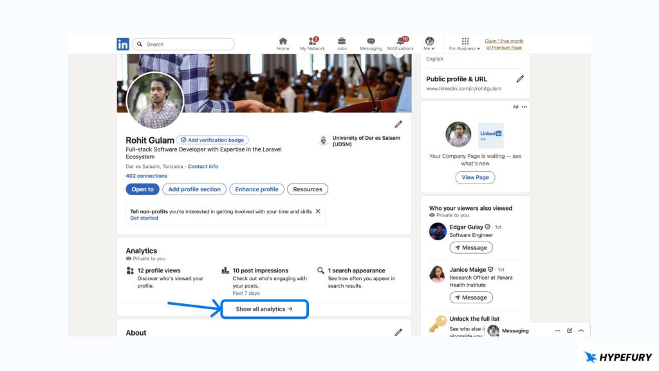Click the Open to button
This screenshot has width=659, height=371.
[x=142, y=189]
